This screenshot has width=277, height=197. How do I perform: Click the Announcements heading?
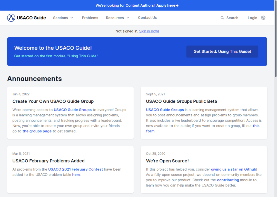34,79
